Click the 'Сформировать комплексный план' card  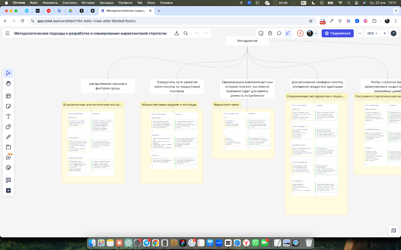pyautogui.click(x=247, y=89)
